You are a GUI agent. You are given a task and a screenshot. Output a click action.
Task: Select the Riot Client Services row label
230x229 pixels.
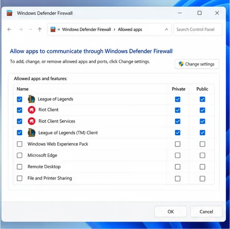coord(57,121)
